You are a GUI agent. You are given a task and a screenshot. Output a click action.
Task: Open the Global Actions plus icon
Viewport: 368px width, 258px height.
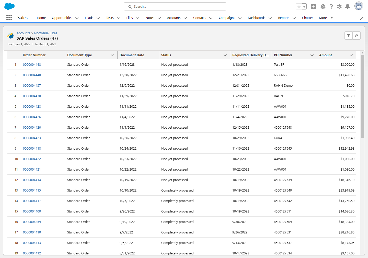pos(313,7)
